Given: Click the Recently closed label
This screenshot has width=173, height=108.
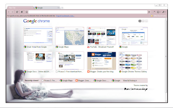Looking at the screenshot, I should point(32,80).
